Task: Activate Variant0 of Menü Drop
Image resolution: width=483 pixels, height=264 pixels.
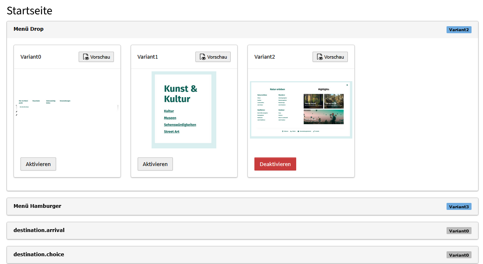Action: [x=38, y=164]
